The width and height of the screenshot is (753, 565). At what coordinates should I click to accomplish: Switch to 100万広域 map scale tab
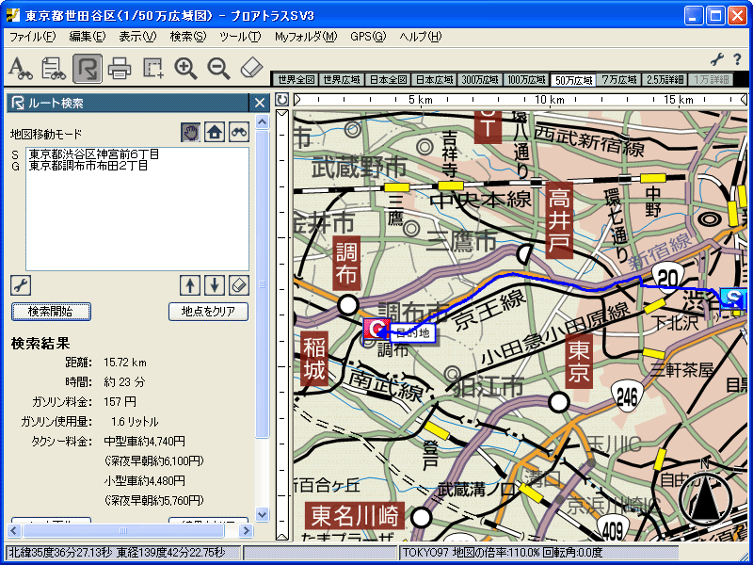coord(526,80)
